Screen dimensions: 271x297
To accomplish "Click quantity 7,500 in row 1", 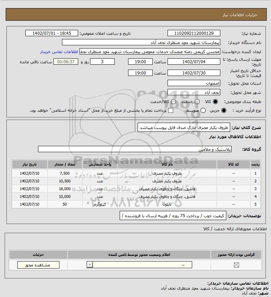I will (65, 173).
